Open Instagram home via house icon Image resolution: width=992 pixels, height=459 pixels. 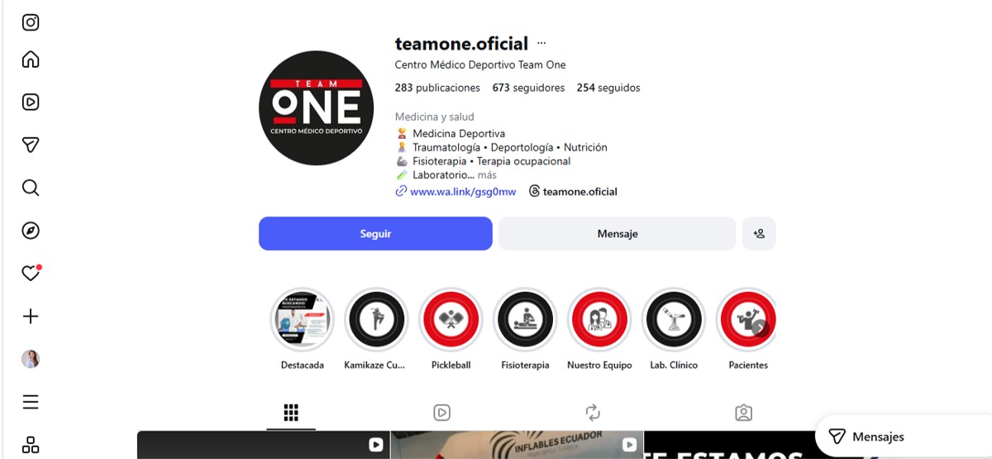(31, 60)
